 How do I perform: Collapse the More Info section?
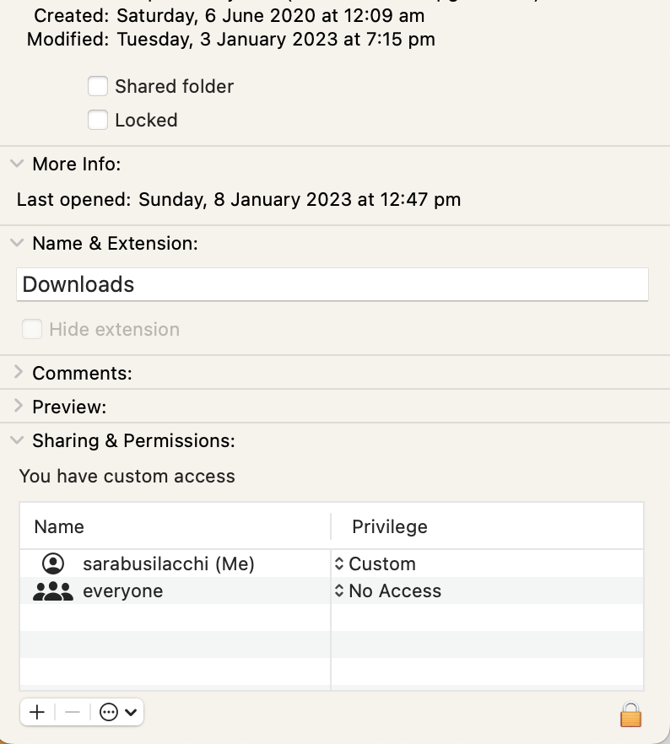[x=17, y=164]
